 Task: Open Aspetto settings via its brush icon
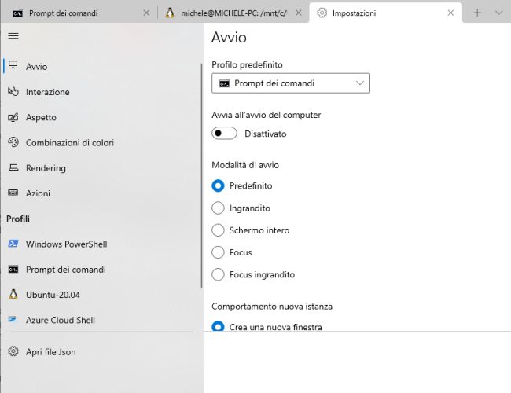coord(13,117)
